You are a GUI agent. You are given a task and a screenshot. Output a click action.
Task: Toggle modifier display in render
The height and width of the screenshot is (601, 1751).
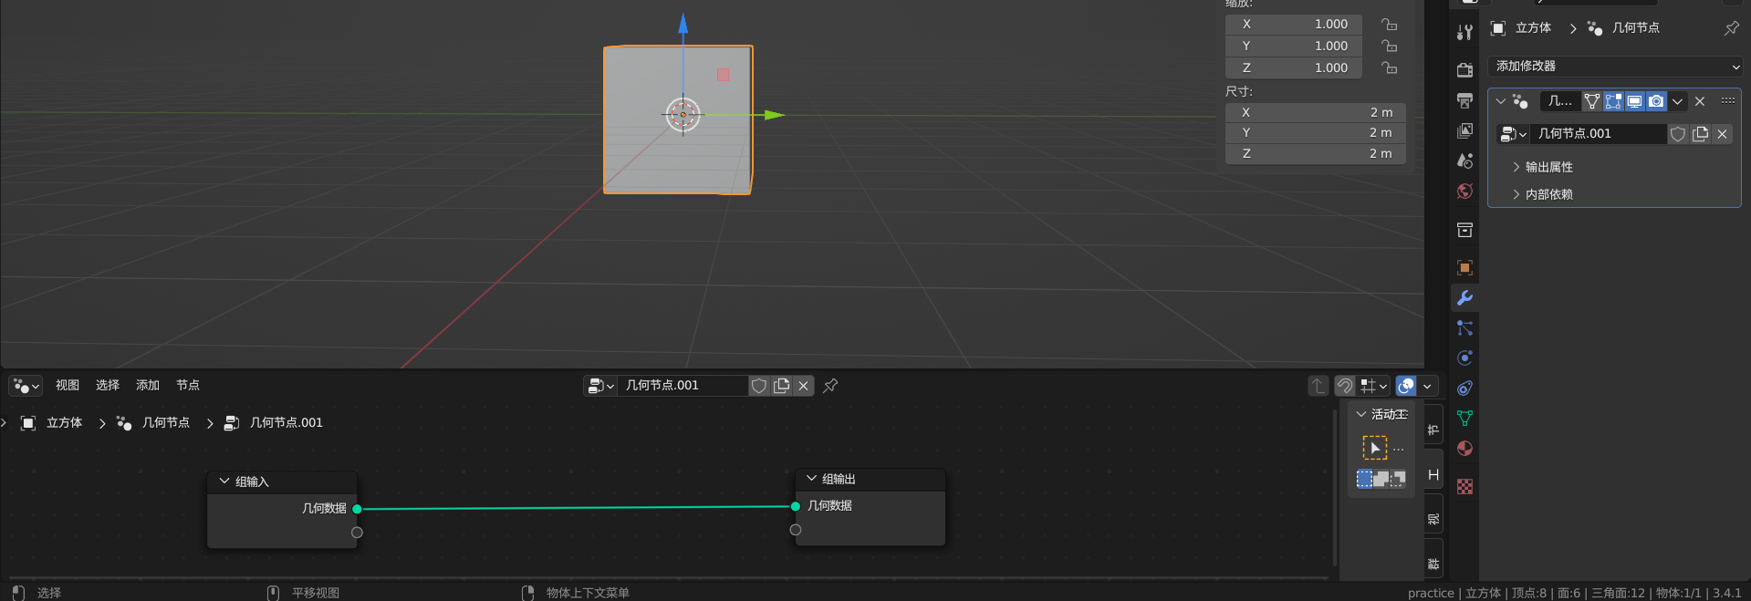point(1656,101)
